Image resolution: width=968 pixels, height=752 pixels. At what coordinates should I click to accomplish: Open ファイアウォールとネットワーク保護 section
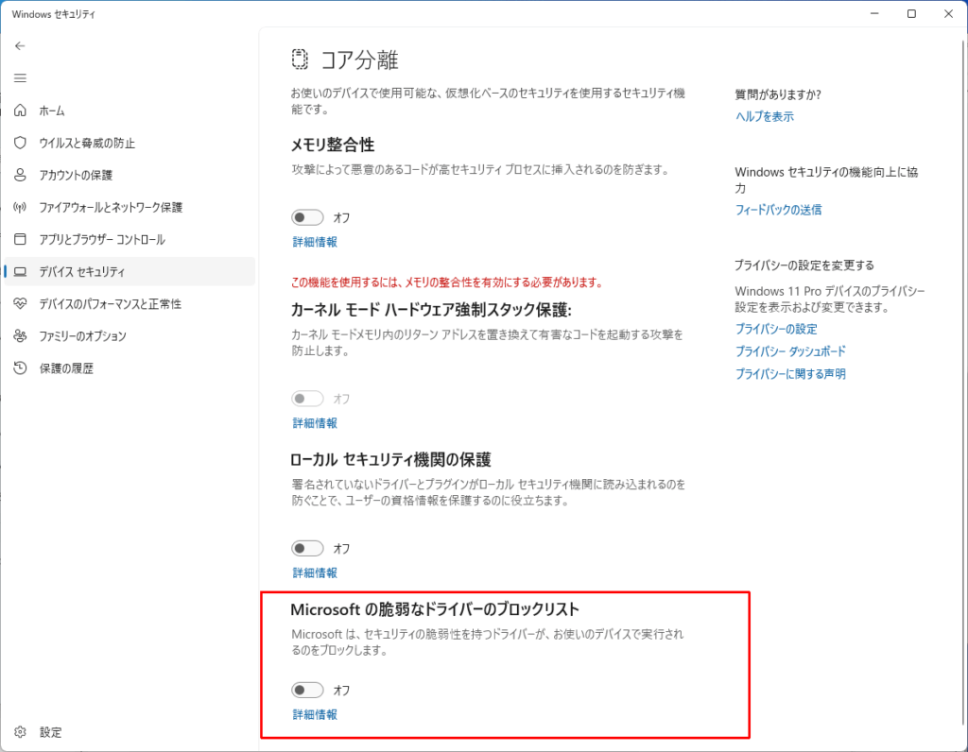click(130, 207)
